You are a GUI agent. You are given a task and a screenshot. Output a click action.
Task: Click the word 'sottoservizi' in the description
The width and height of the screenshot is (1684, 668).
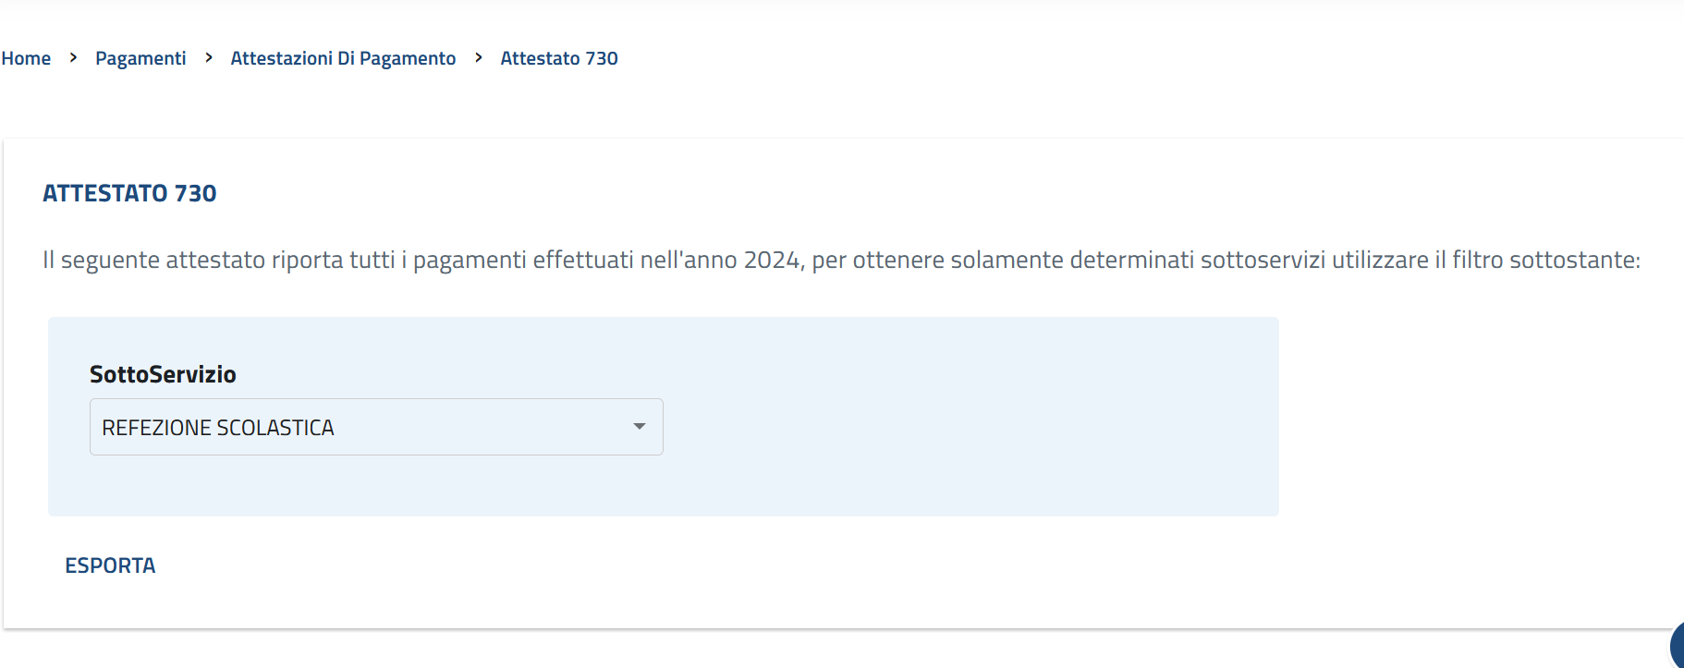click(1263, 260)
